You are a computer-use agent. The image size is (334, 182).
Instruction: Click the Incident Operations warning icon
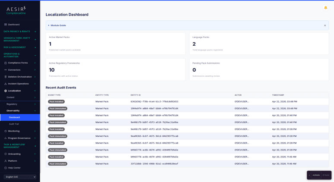[x=6, y=84]
